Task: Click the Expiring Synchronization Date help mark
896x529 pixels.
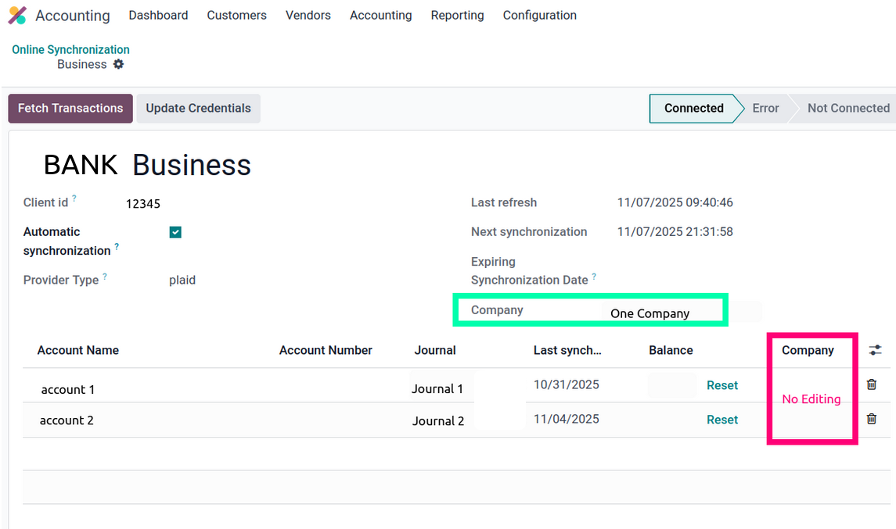Action: (x=594, y=277)
